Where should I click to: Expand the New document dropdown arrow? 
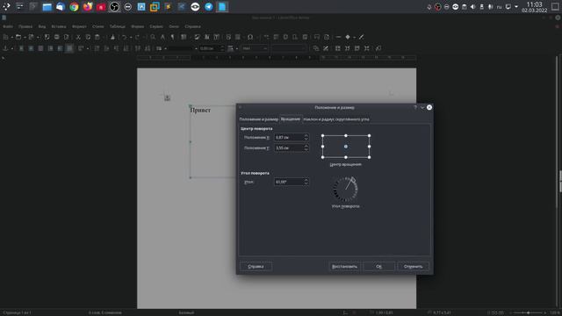(11, 37)
